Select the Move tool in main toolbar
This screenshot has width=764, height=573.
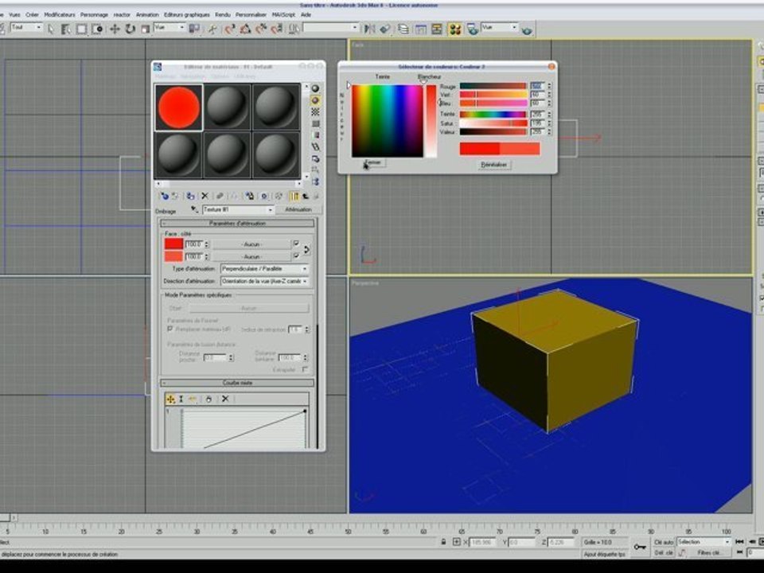pos(115,29)
